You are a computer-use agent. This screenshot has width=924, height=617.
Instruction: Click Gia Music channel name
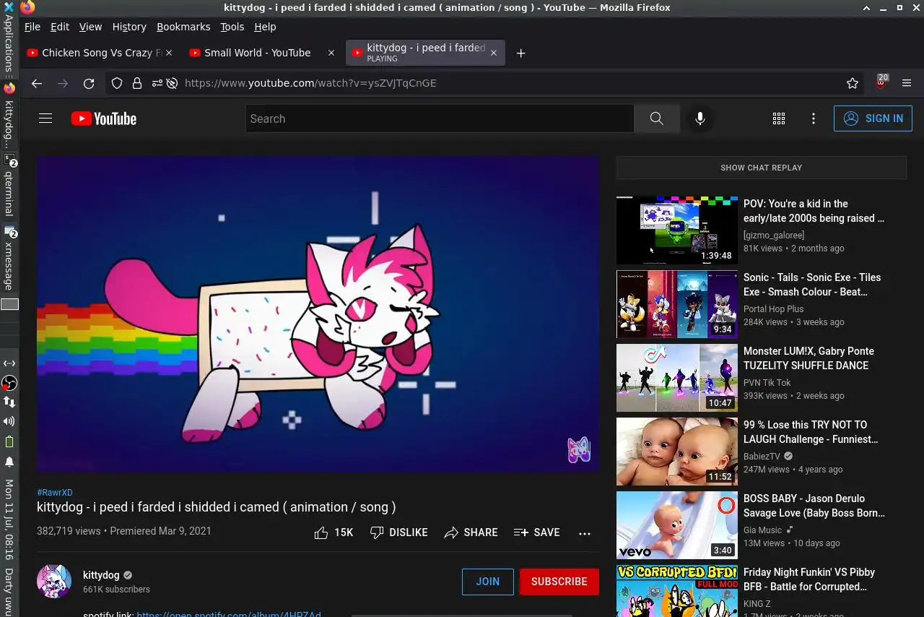[x=762, y=530]
